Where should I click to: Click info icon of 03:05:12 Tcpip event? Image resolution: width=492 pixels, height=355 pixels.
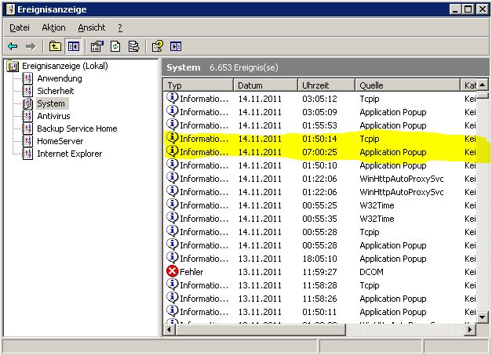click(x=173, y=98)
